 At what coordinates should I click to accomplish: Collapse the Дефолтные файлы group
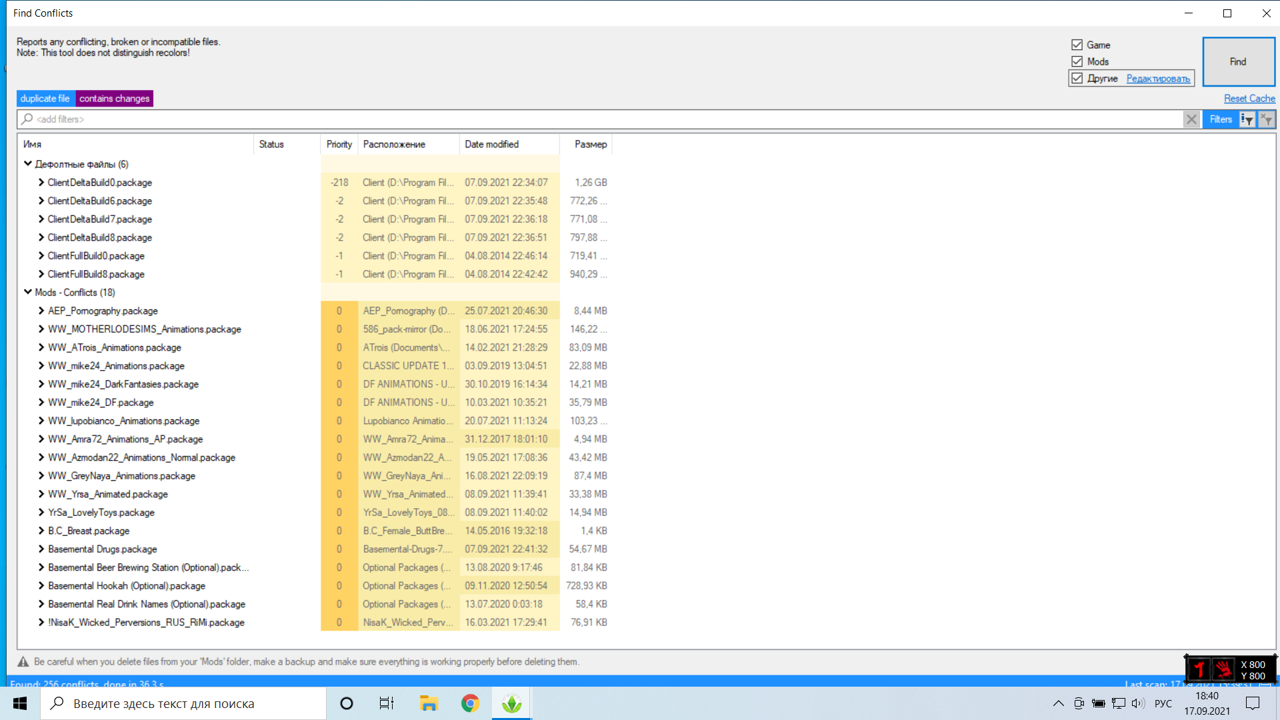[28, 163]
